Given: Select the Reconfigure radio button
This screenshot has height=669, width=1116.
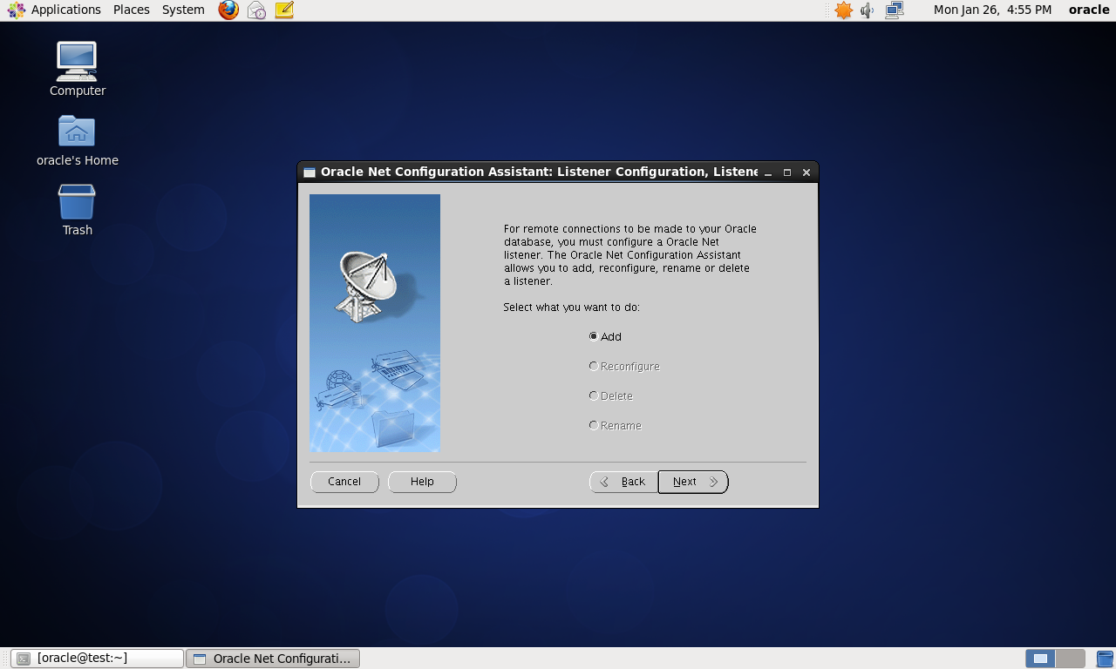Looking at the screenshot, I should click(624, 367).
